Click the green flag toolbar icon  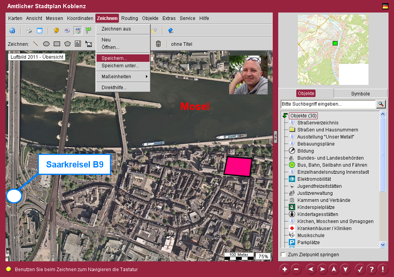pyautogui.click(x=88, y=31)
